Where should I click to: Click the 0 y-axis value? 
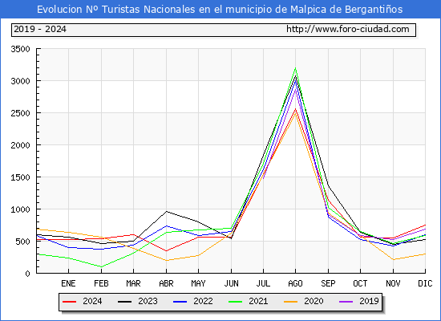pyautogui.click(x=27, y=274)
